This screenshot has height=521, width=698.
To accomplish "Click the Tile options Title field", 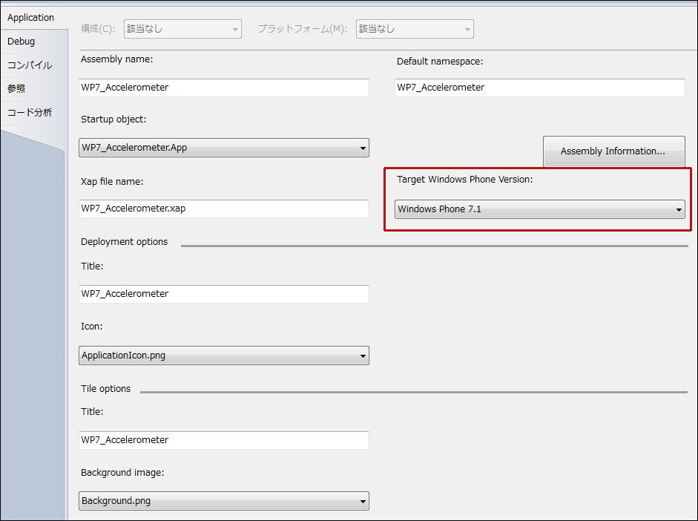I will pyautogui.click(x=224, y=440).
